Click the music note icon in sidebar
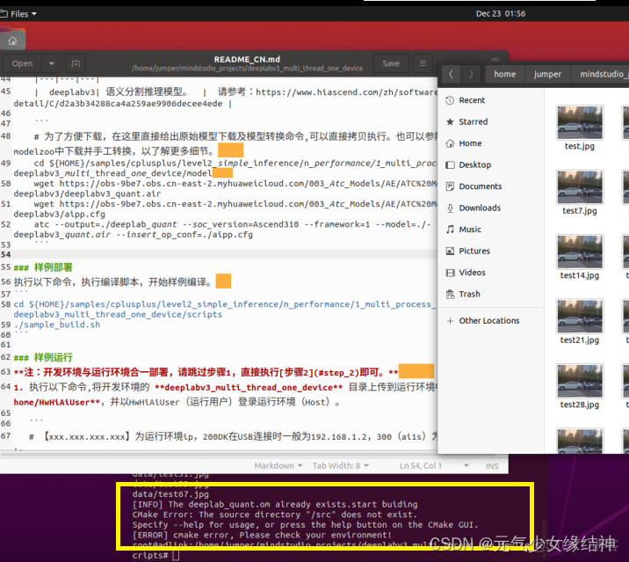This screenshot has width=629, height=562. 450,230
